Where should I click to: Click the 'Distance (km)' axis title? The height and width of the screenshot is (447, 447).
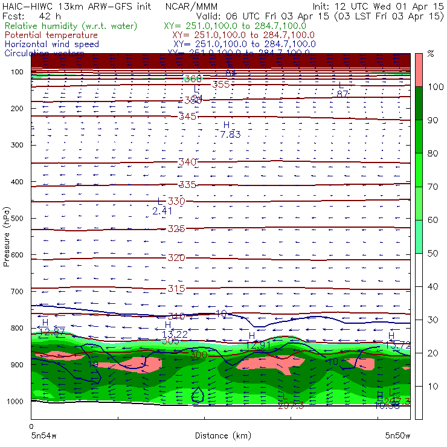[x=223, y=436]
